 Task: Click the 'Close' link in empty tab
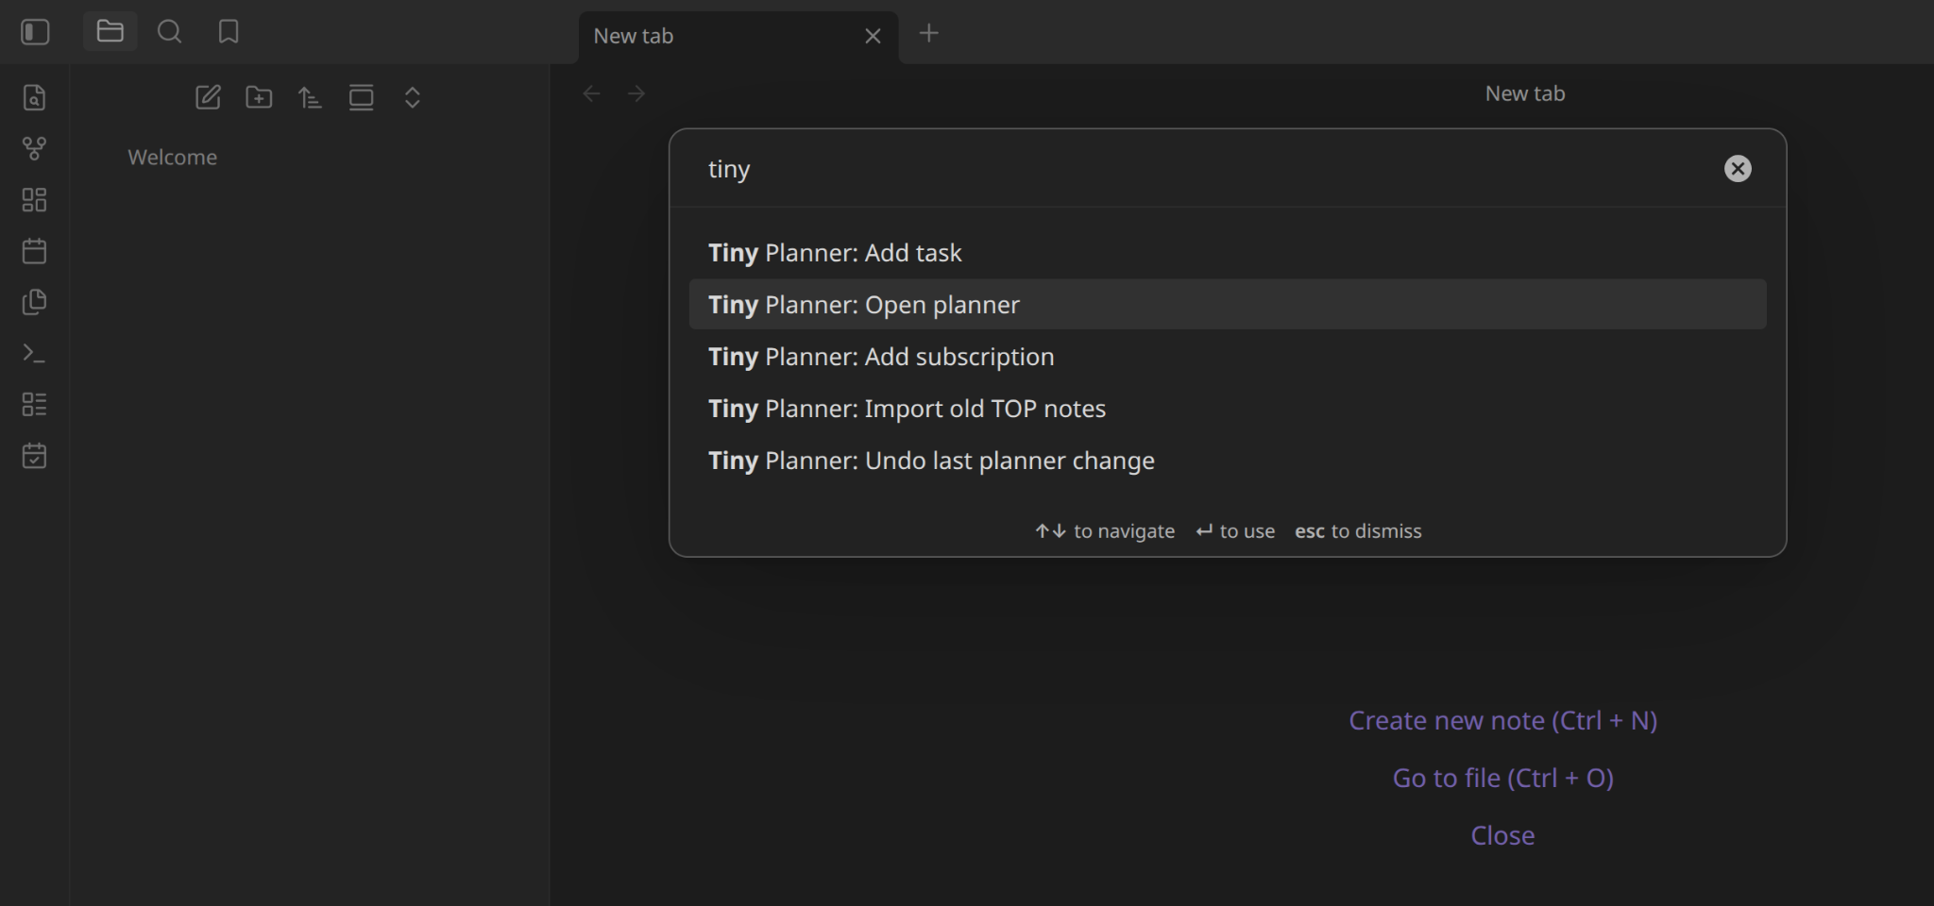[x=1502, y=835]
